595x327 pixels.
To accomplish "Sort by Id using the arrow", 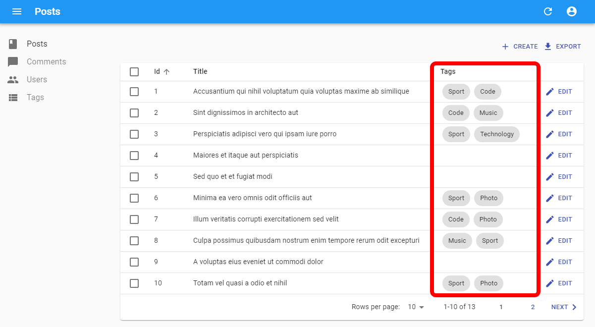I will [166, 72].
